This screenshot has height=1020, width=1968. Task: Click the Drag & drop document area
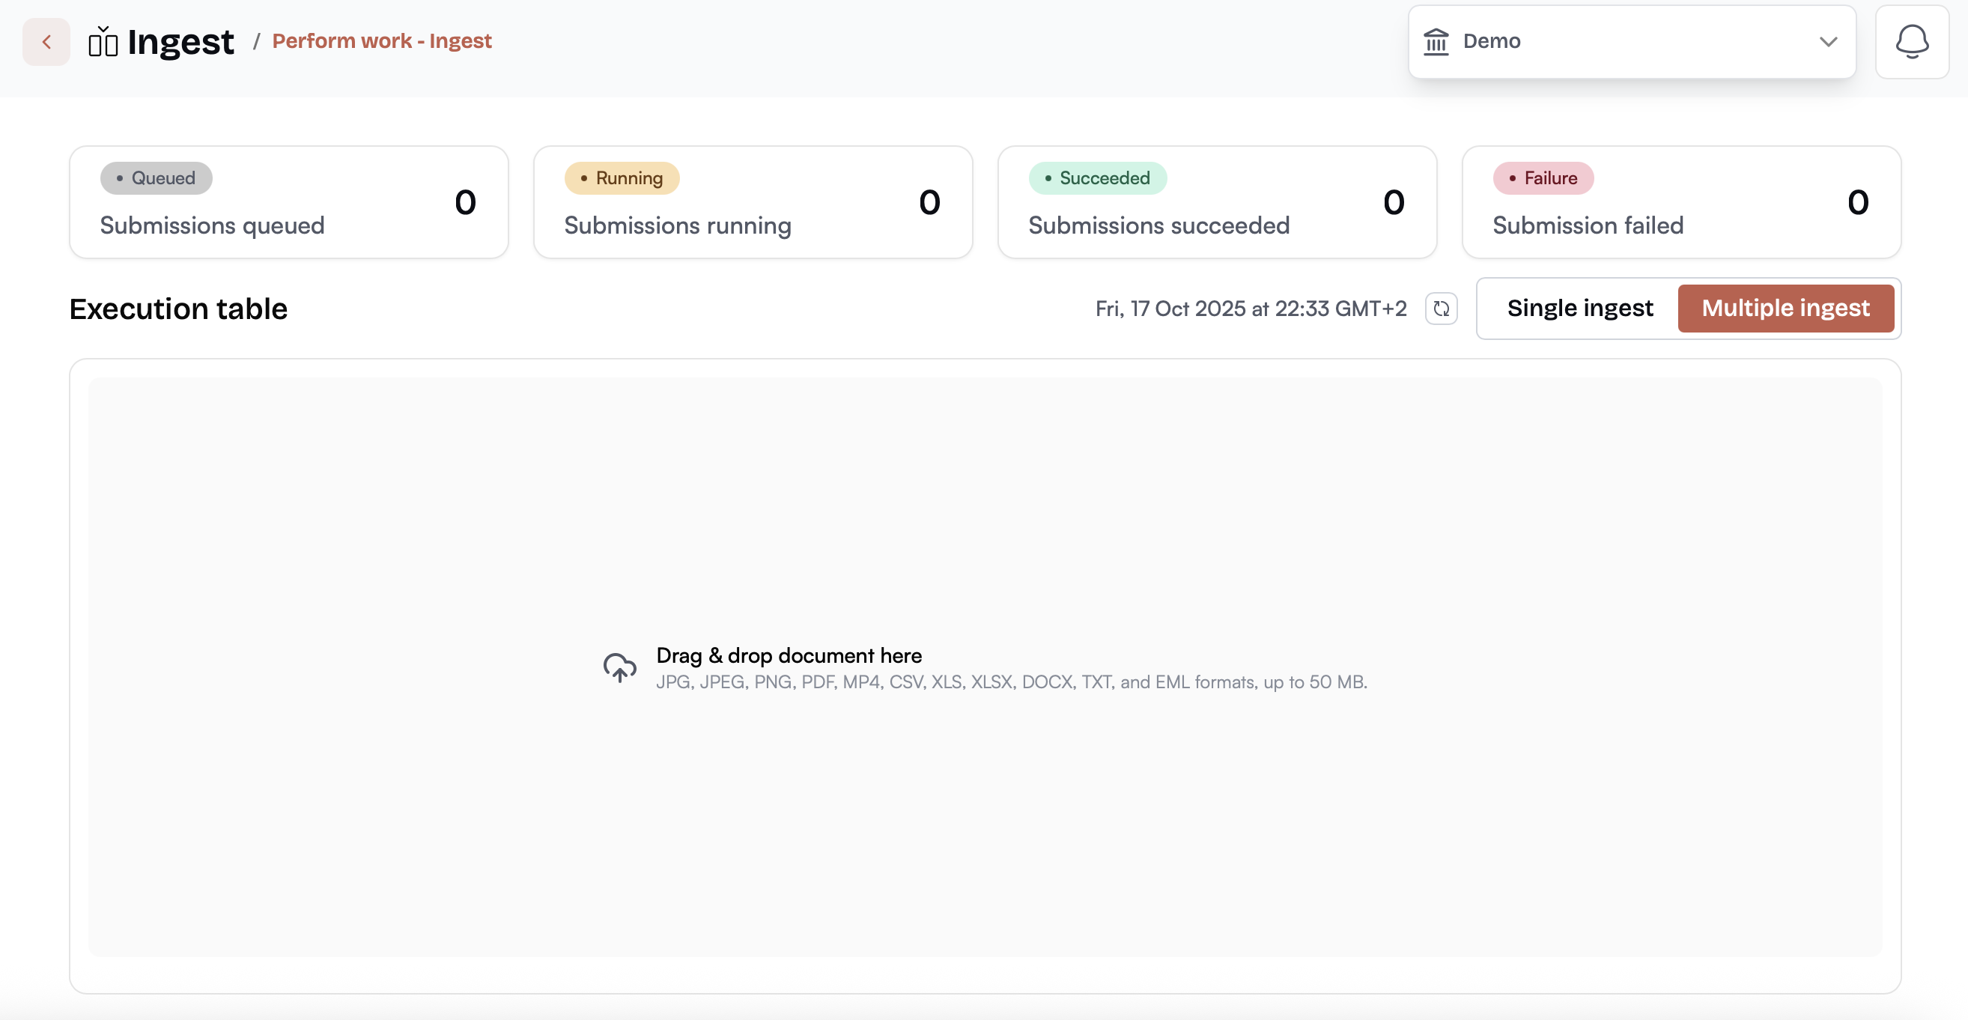click(x=984, y=667)
